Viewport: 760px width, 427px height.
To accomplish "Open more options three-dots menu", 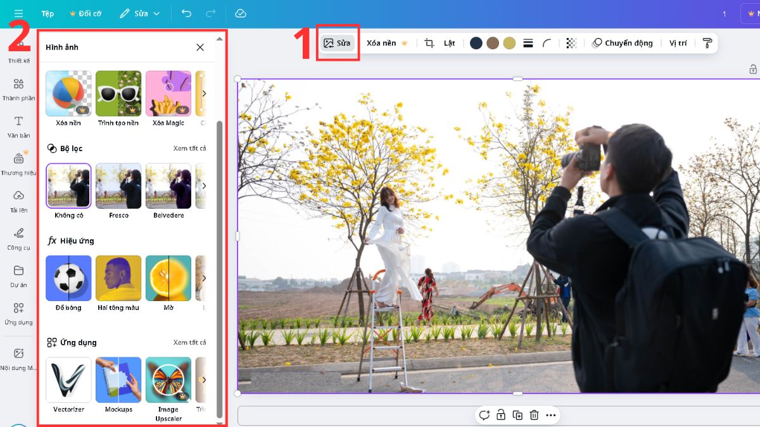I will 550,415.
